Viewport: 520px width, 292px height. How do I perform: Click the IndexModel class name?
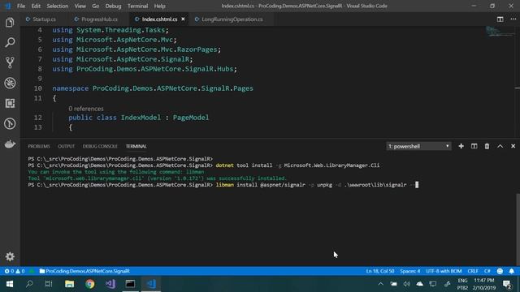[141, 118]
